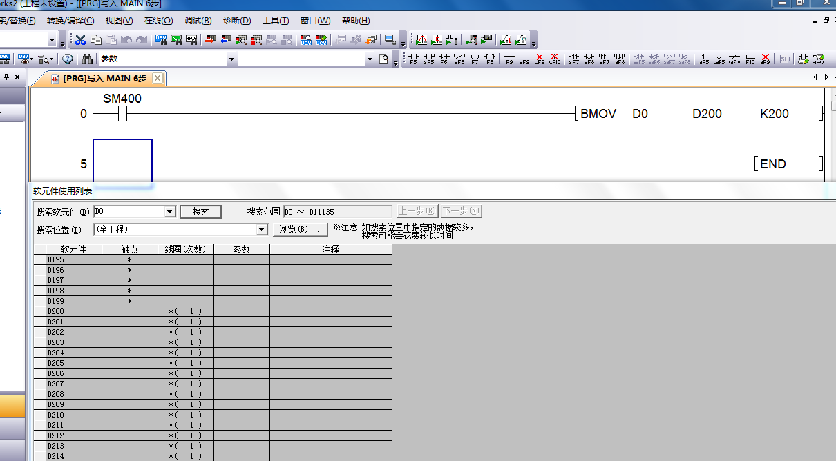Insert horizontal line with F9 icon
The image size is (836, 461).
[509, 59]
